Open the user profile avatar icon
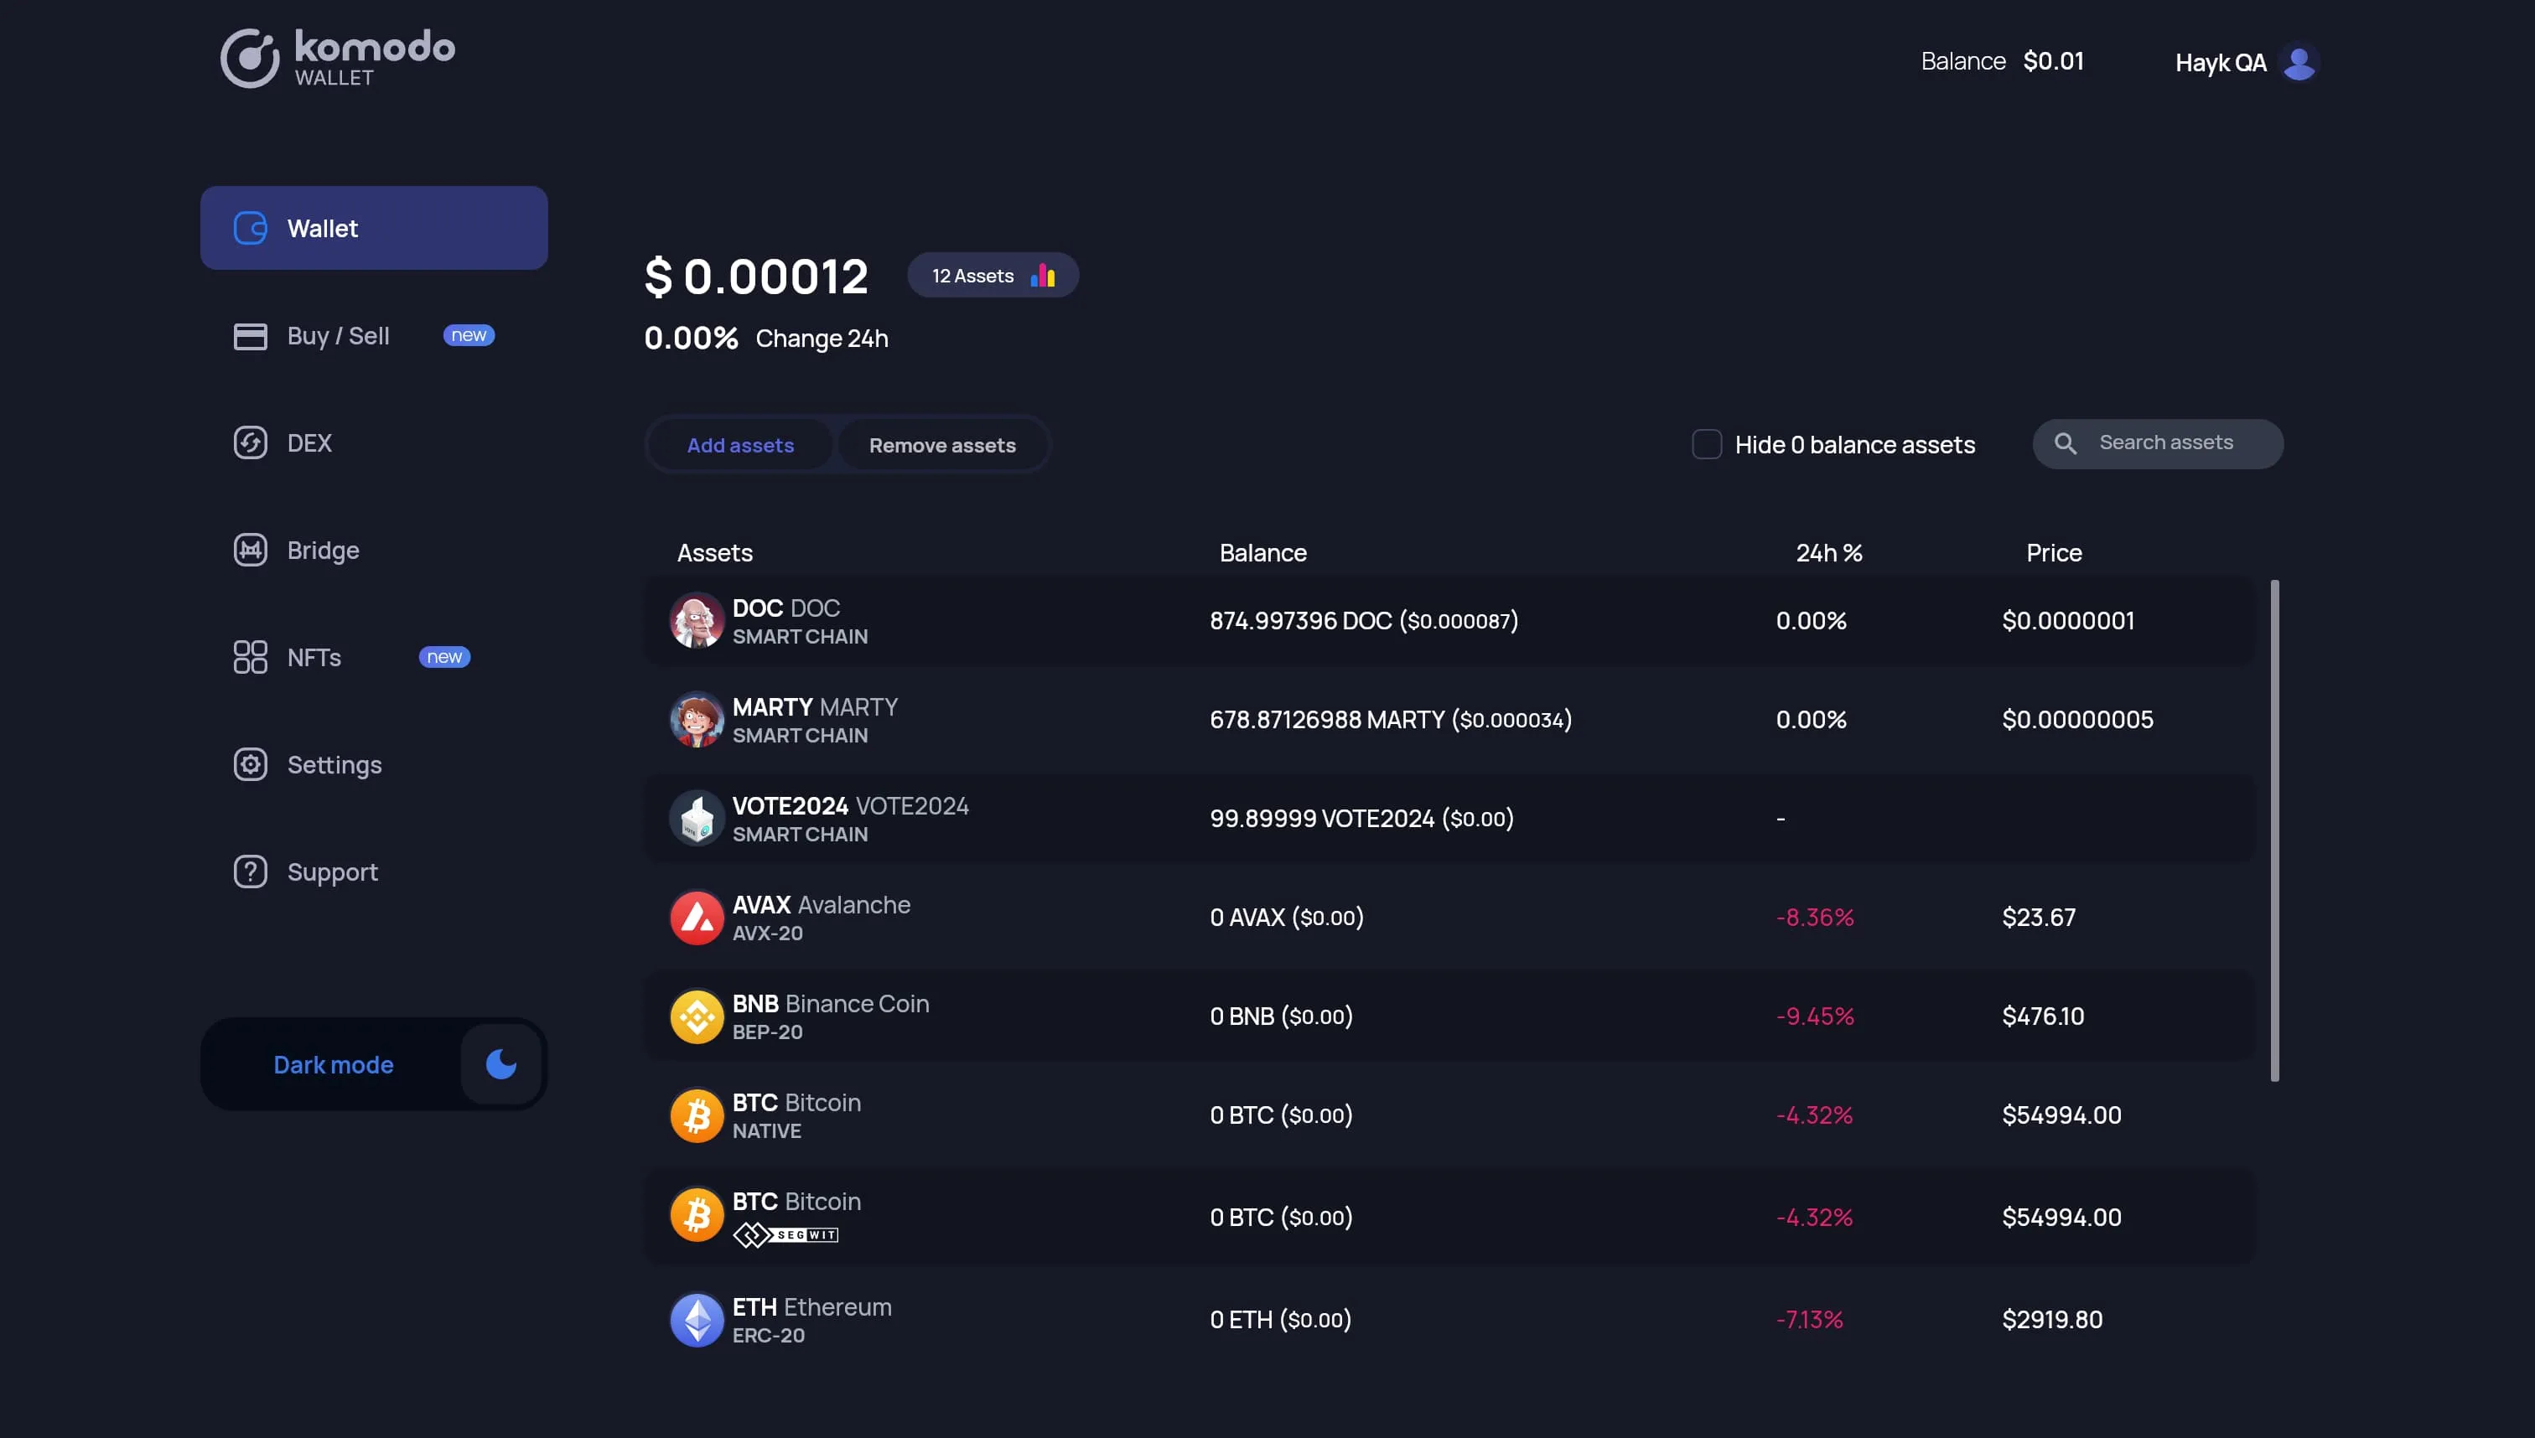This screenshot has height=1438, width=2535. (2299, 62)
